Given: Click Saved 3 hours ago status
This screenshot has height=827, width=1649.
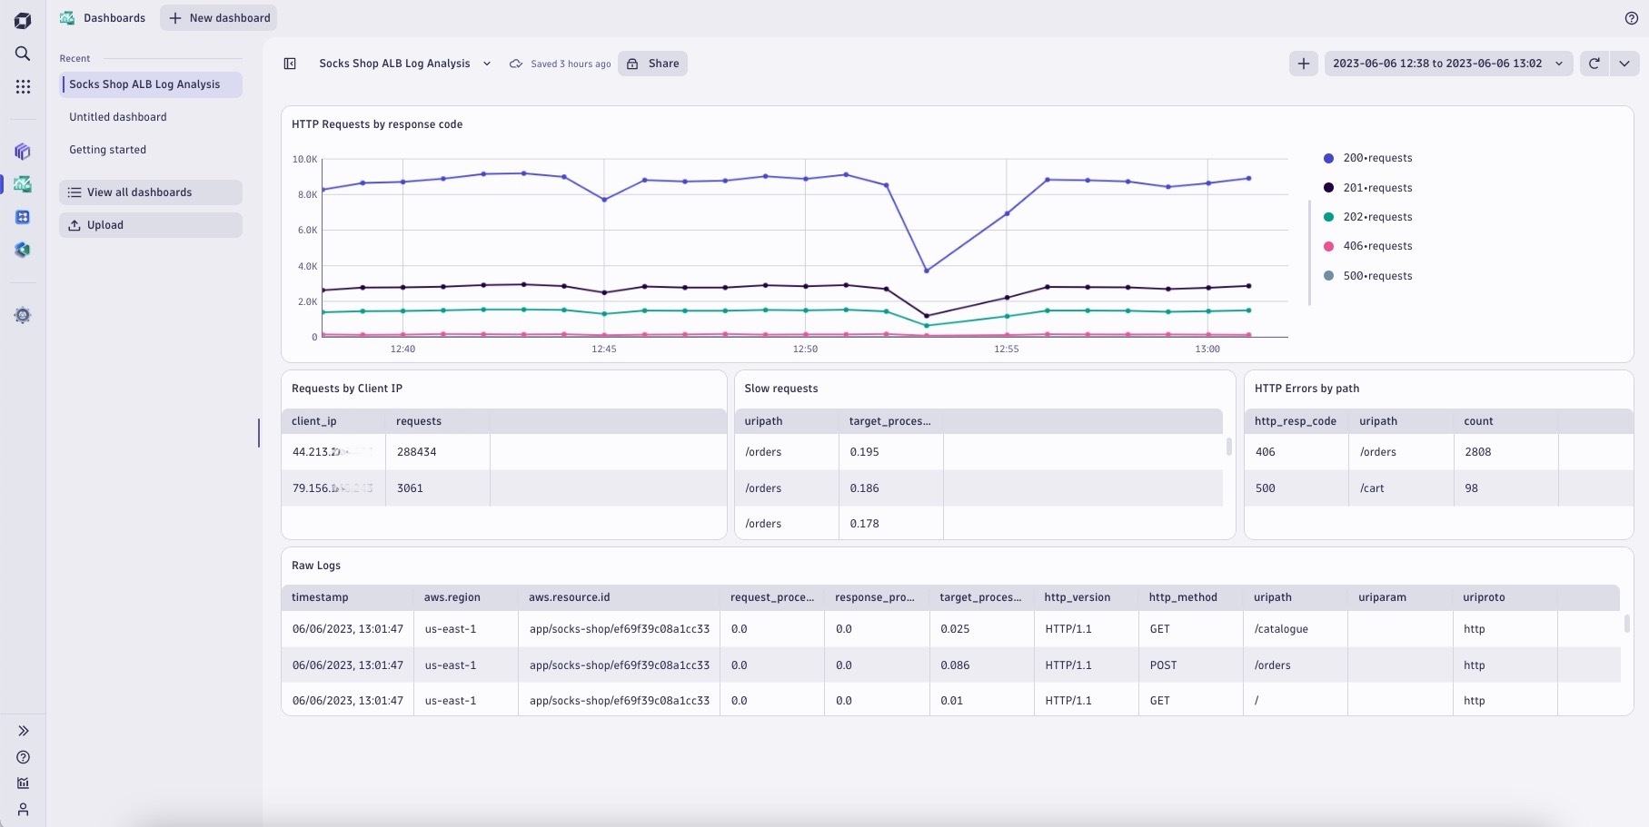Looking at the screenshot, I should click(571, 64).
